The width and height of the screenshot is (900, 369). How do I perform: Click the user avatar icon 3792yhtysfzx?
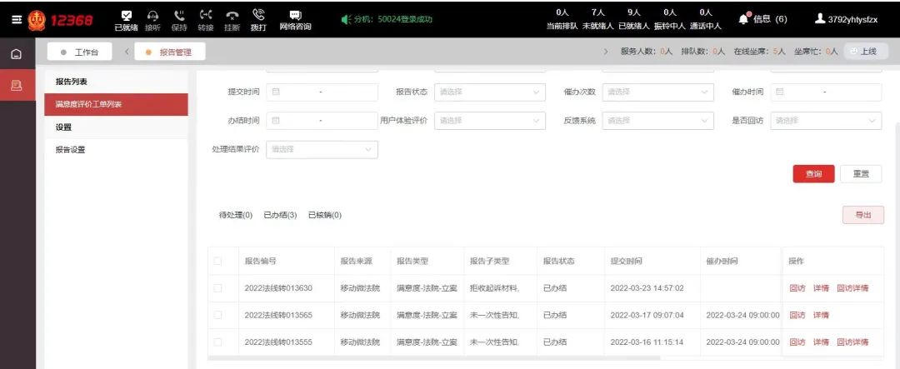point(820,19)
